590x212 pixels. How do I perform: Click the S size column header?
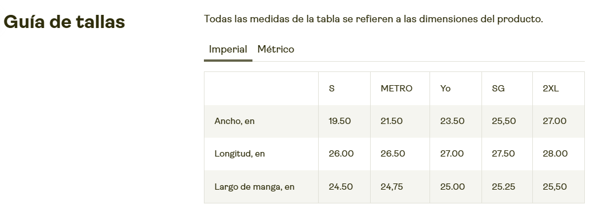[x=331, y=89]
